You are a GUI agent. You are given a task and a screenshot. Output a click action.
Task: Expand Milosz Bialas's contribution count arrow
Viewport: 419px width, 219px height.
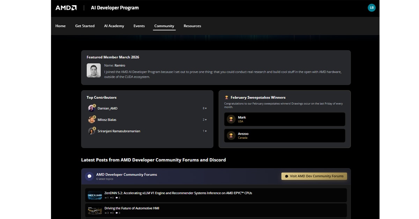tap(205, 120)
